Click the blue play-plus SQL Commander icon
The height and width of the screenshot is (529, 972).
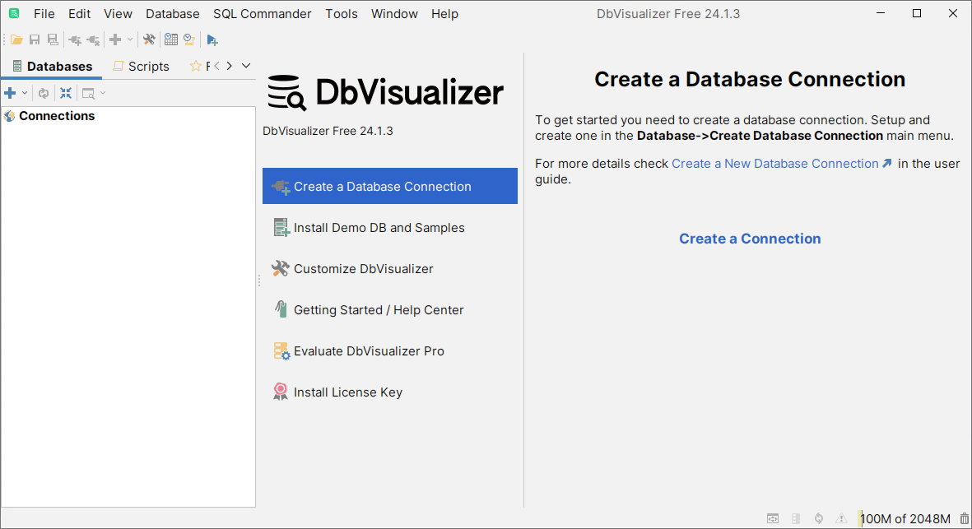point(212,39)
